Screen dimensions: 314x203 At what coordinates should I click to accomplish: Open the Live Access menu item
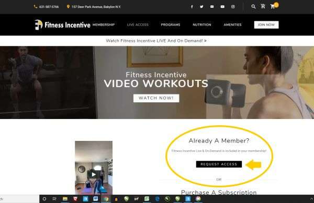click(138, 25)
